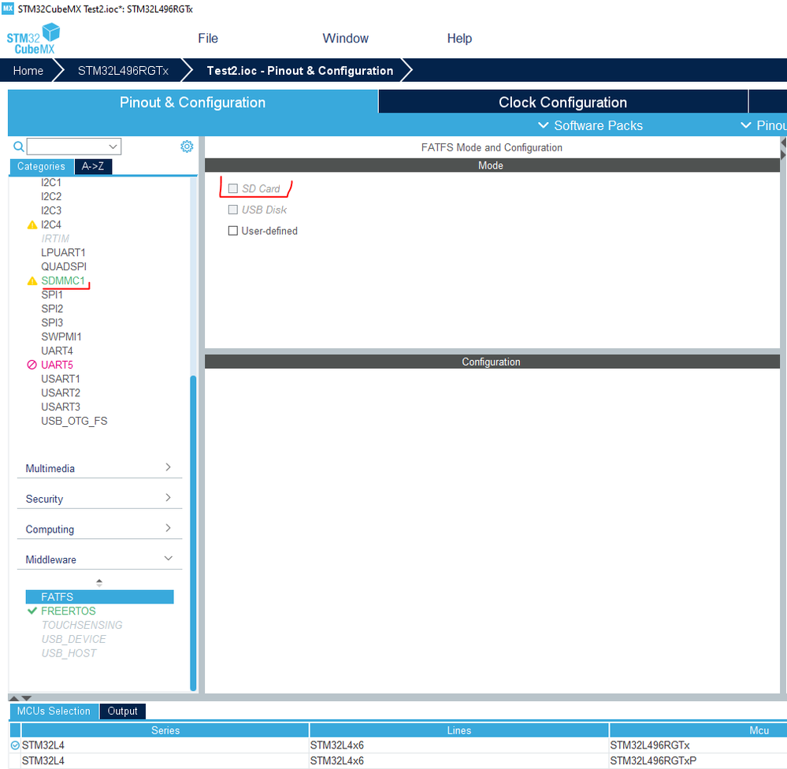The width and height of the screenshot is (787, 769).
Task: Select I2C2 peripheral
Action: [x=51, y=196]
